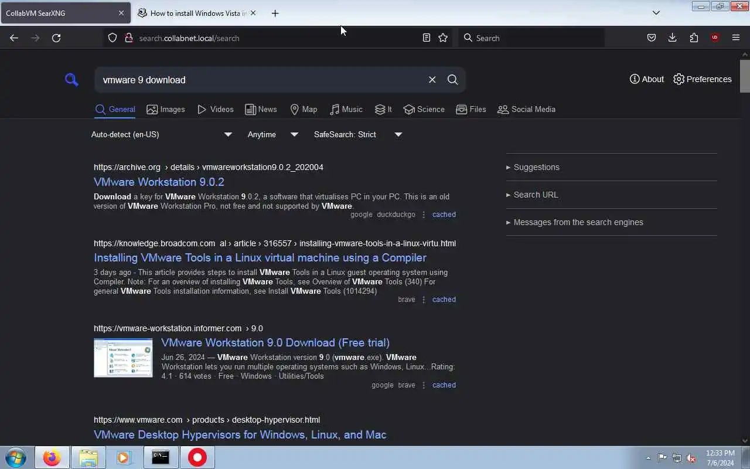Open VMware Workstation 9.0.2 result
The image size is (750, 469).
pos(159,182)
